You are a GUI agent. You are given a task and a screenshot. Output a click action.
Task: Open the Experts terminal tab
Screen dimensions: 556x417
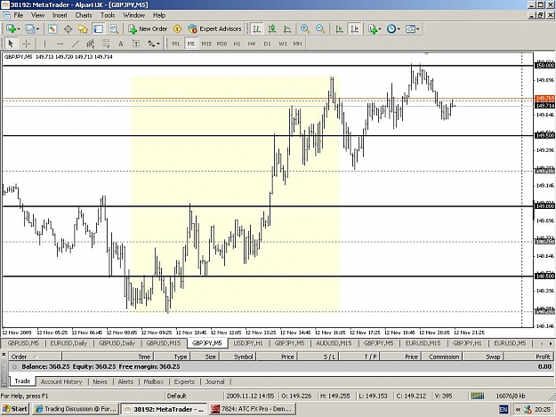[184, 381]
